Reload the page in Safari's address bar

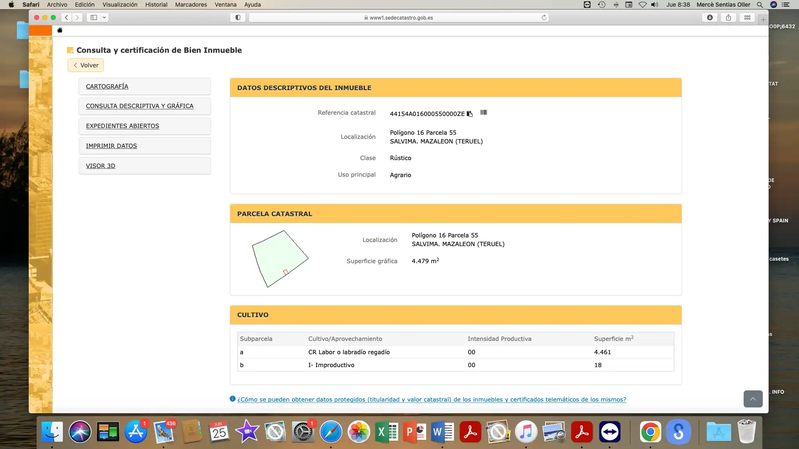[543, 17]
